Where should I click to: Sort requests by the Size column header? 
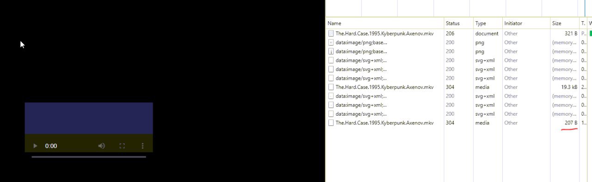coord(564,23)
